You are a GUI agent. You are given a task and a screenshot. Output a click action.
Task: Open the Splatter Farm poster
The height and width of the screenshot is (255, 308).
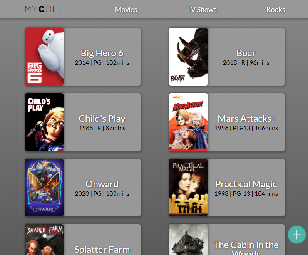pos(44,240)
